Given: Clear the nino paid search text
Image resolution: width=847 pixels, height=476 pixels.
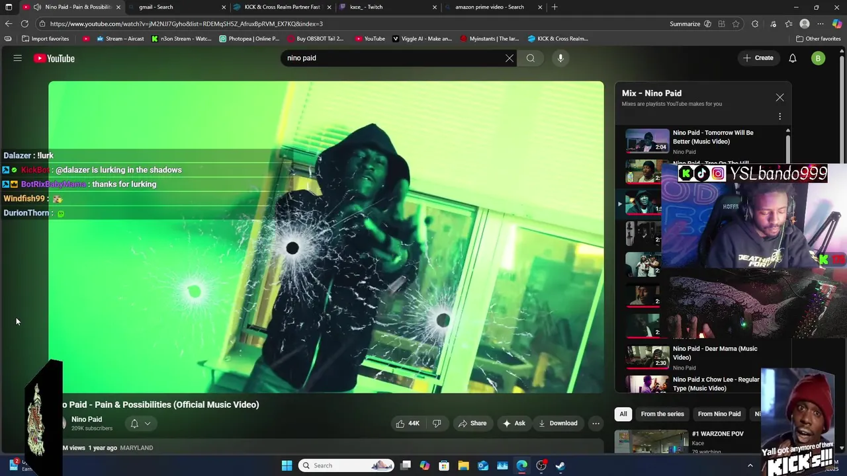Looking at the screenshot, I should pos(510,58).
